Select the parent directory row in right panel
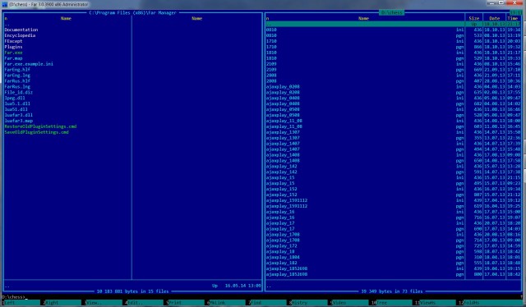This screenshot has width=526, height=307. [x=393, y=24]
